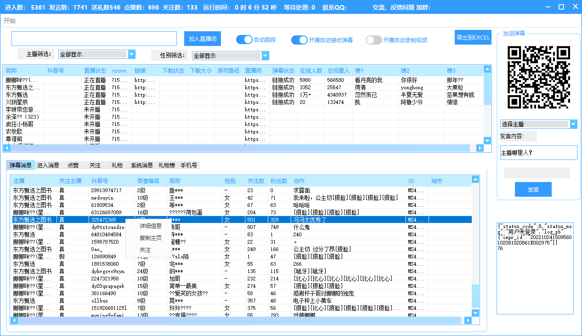Switch to the 礼物榜 tab
582x336 pixels.
[x=167, y=165]
